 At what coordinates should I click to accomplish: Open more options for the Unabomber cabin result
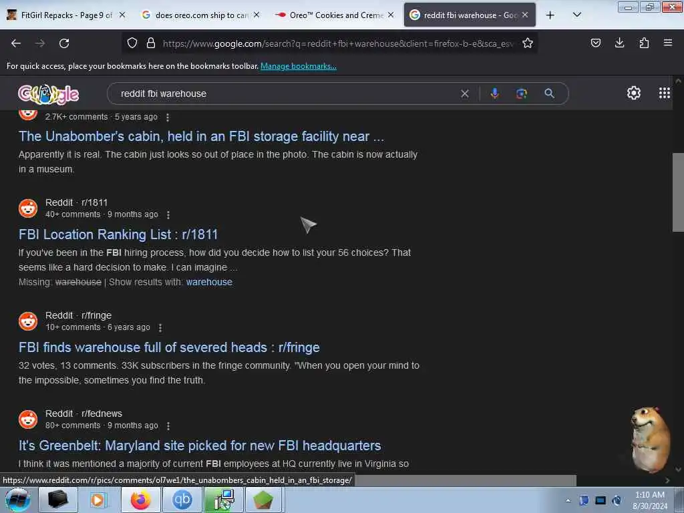168,118
